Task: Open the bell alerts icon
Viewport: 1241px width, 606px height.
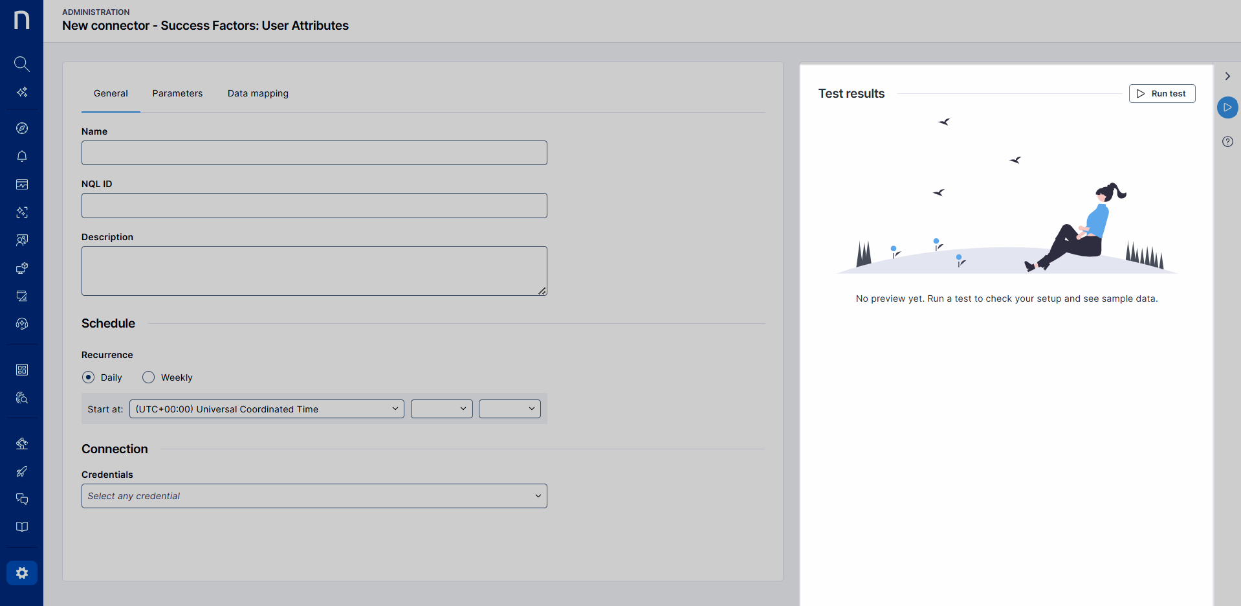Action: point(21,156)
